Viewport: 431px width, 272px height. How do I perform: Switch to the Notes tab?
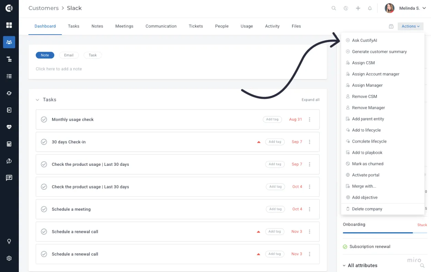click(x=97, y=26)
